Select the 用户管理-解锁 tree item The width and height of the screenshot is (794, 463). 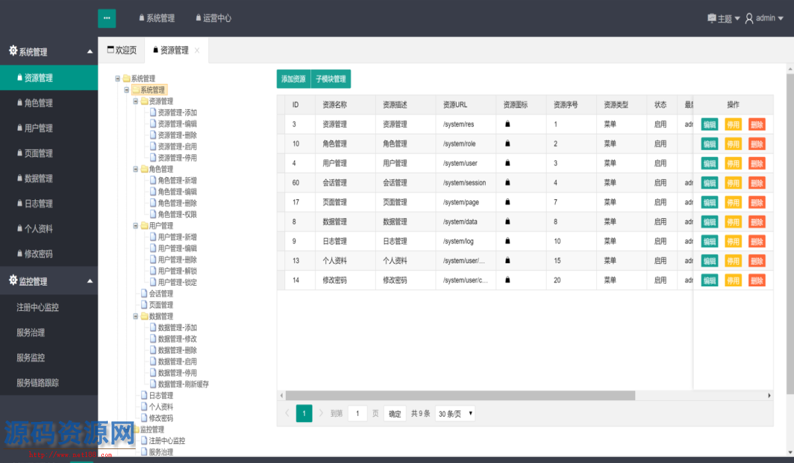[x=177, y=271]
